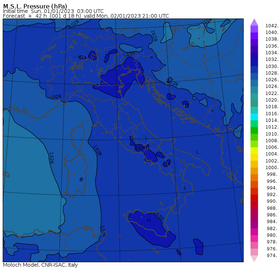The image size is (280, 270).
Task: Click the 'Forecast + 42 h' validity line
Action: tap(86, 16)
